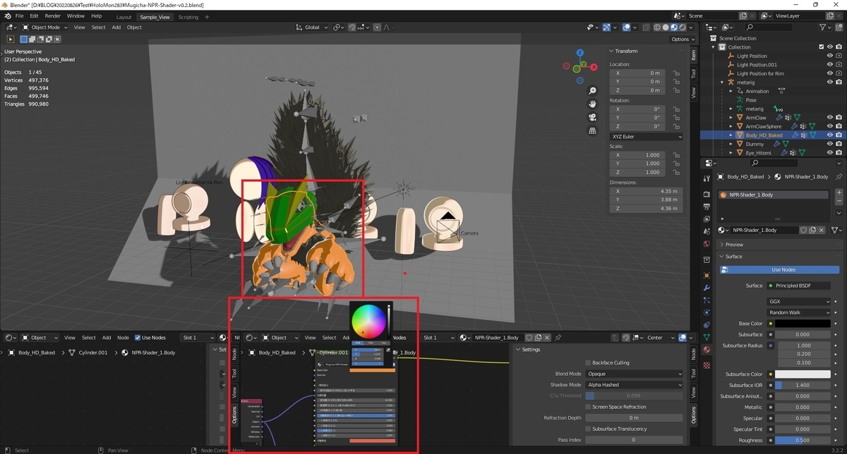Image resolution: width=847 pixels, height=454 pixels.
Task: Enable Screen Space Refraction checkbox
Action: click(x=588, y=407)
